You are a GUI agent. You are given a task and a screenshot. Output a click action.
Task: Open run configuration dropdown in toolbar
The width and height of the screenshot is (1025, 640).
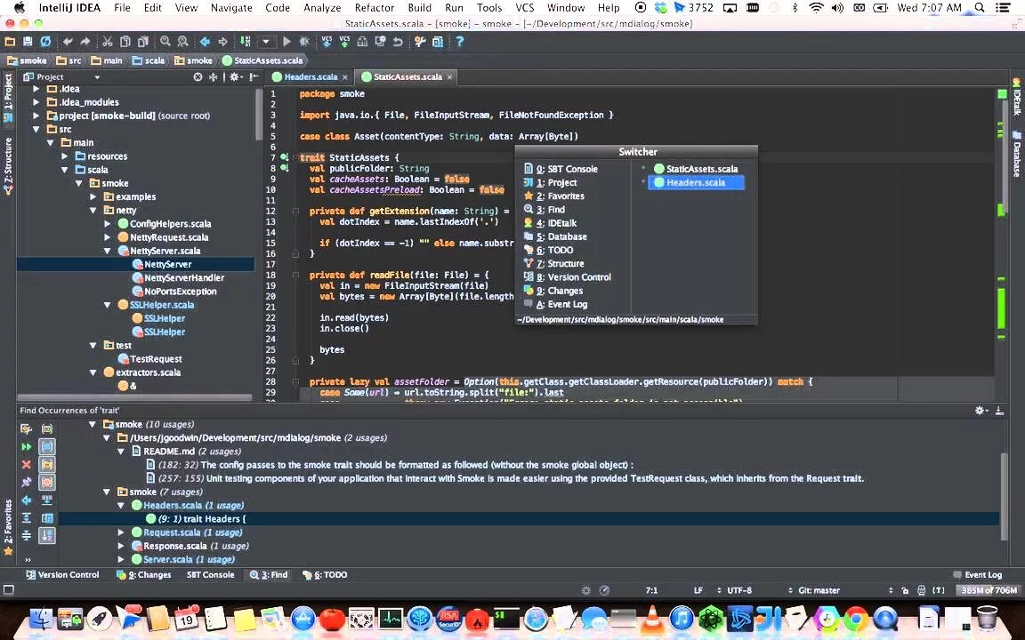click(266, 42)
